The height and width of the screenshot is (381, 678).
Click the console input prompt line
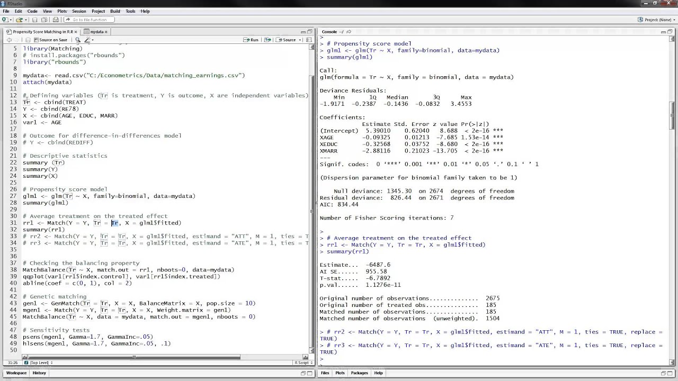click(494, 359)
